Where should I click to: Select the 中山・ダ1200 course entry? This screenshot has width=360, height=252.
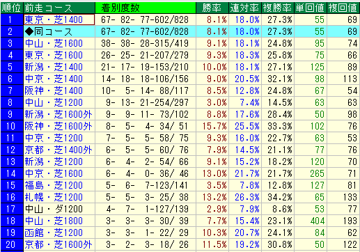pos(54,209)
